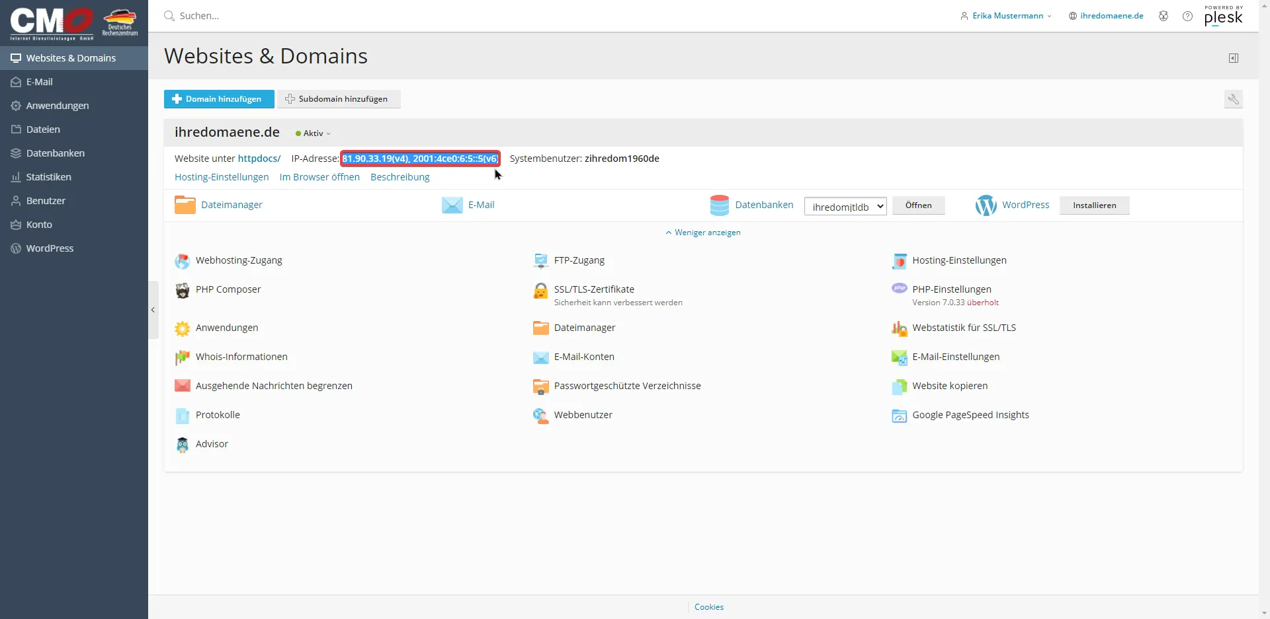This screenshot has width=1270, height=619.
Task: Open the Hosting-Einstellungen link below the domain name
Action: click(x=222, y=177)
